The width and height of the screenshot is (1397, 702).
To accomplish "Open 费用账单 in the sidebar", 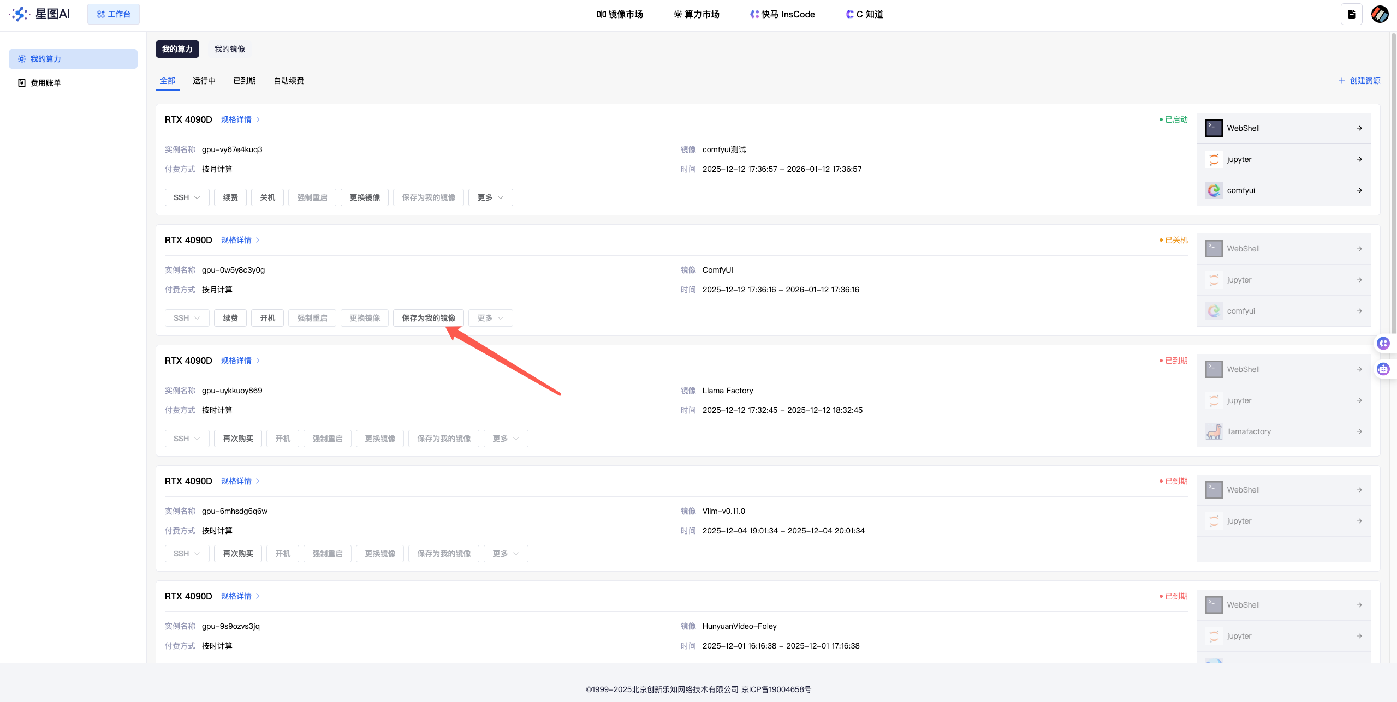I will pos(45,83).
